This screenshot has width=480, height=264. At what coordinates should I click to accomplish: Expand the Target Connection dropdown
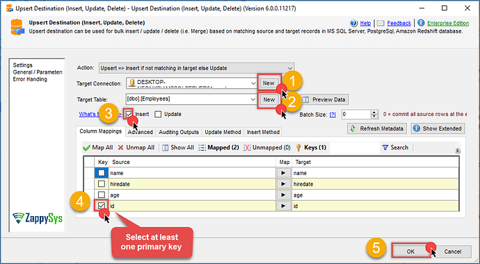[253, 83]
